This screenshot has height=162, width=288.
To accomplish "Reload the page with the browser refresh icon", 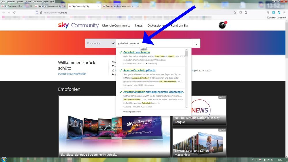I will point(14,13).
